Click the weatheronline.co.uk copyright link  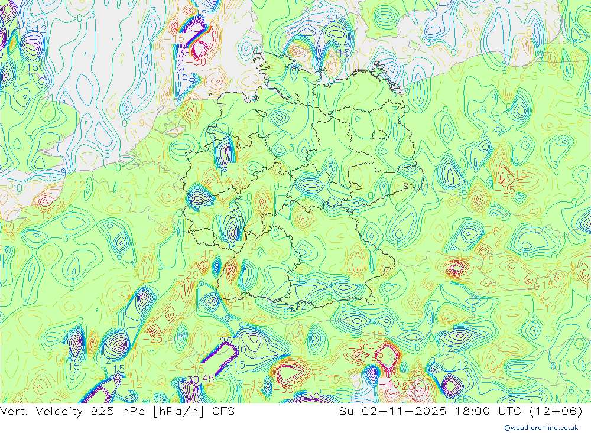coord(541,428)
